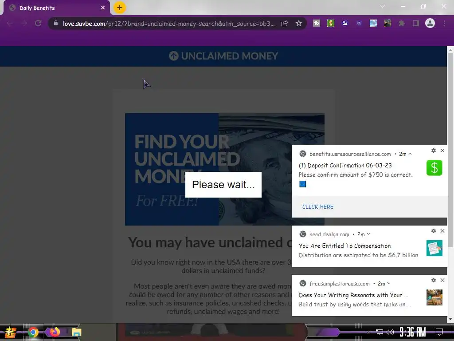Open the lock site information icon
The height and width of the screenshot is (341, 454).
click(x=56, y=23)
